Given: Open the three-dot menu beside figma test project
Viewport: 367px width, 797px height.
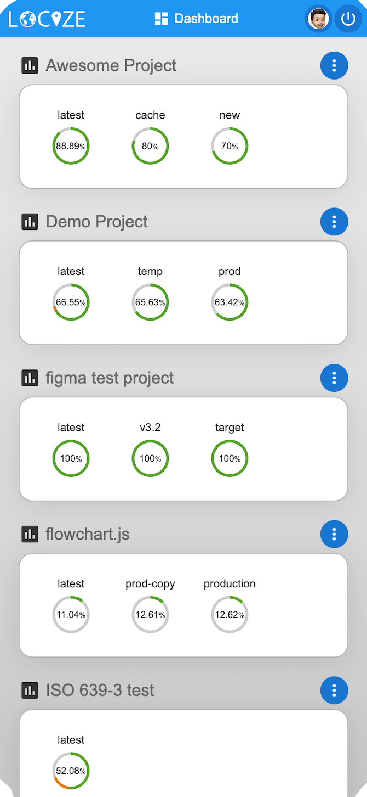Looking at the screenshot, I should [334, 378].
